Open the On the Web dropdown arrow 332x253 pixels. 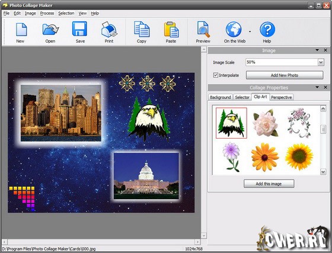coord(250,31)
